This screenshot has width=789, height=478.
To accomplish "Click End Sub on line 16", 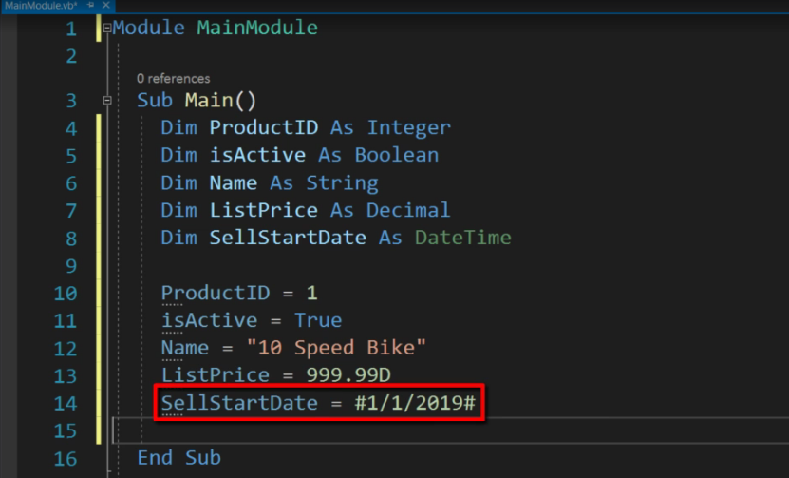I will tap(179, 458).
